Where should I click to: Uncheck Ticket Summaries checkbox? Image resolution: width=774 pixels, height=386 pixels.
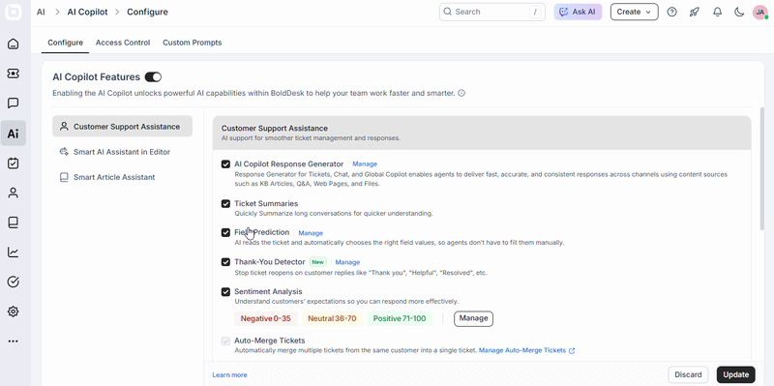225,203
